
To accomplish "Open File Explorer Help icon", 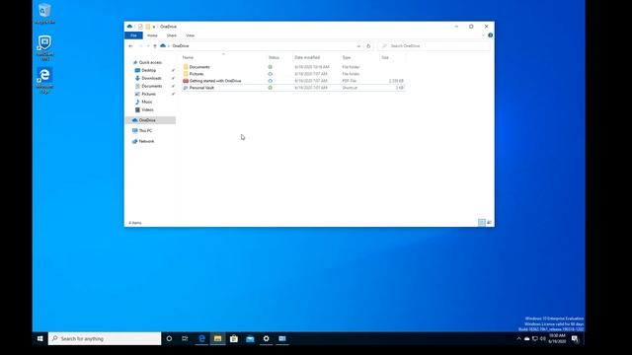I will tap(490, 35).
